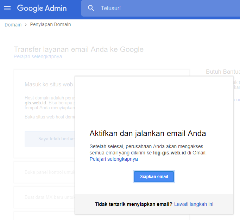Click the Butuh Bantuan heading

[223, 72]
